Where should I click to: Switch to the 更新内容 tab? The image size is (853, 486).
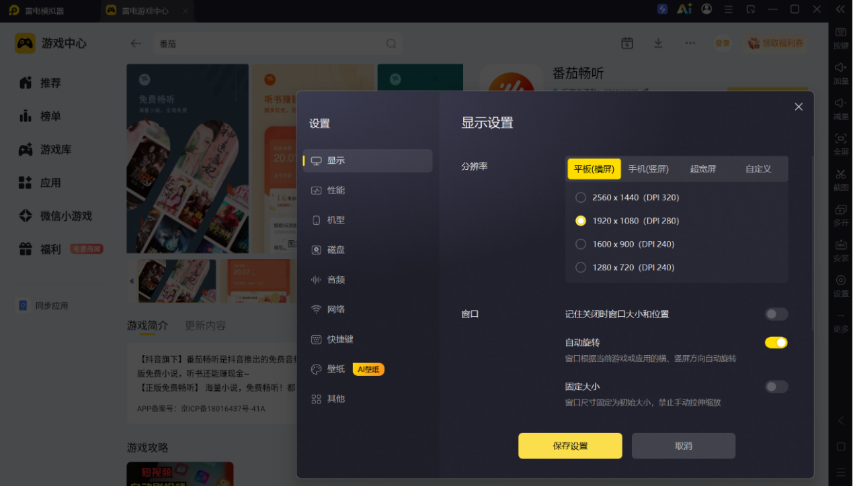coord(205,326)
